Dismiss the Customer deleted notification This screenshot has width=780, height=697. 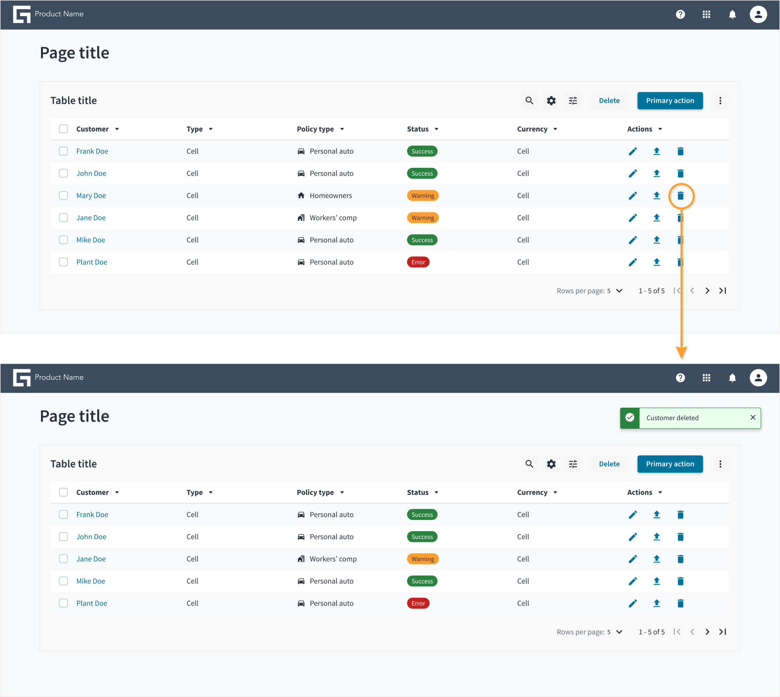(753, 418)
